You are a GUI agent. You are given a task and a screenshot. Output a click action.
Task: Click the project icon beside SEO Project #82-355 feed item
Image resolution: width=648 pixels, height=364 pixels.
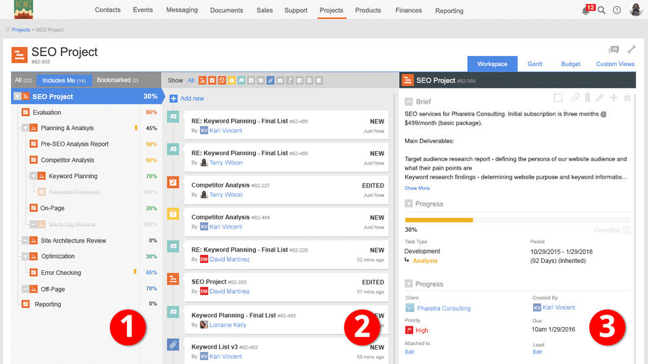pos(173,279)
